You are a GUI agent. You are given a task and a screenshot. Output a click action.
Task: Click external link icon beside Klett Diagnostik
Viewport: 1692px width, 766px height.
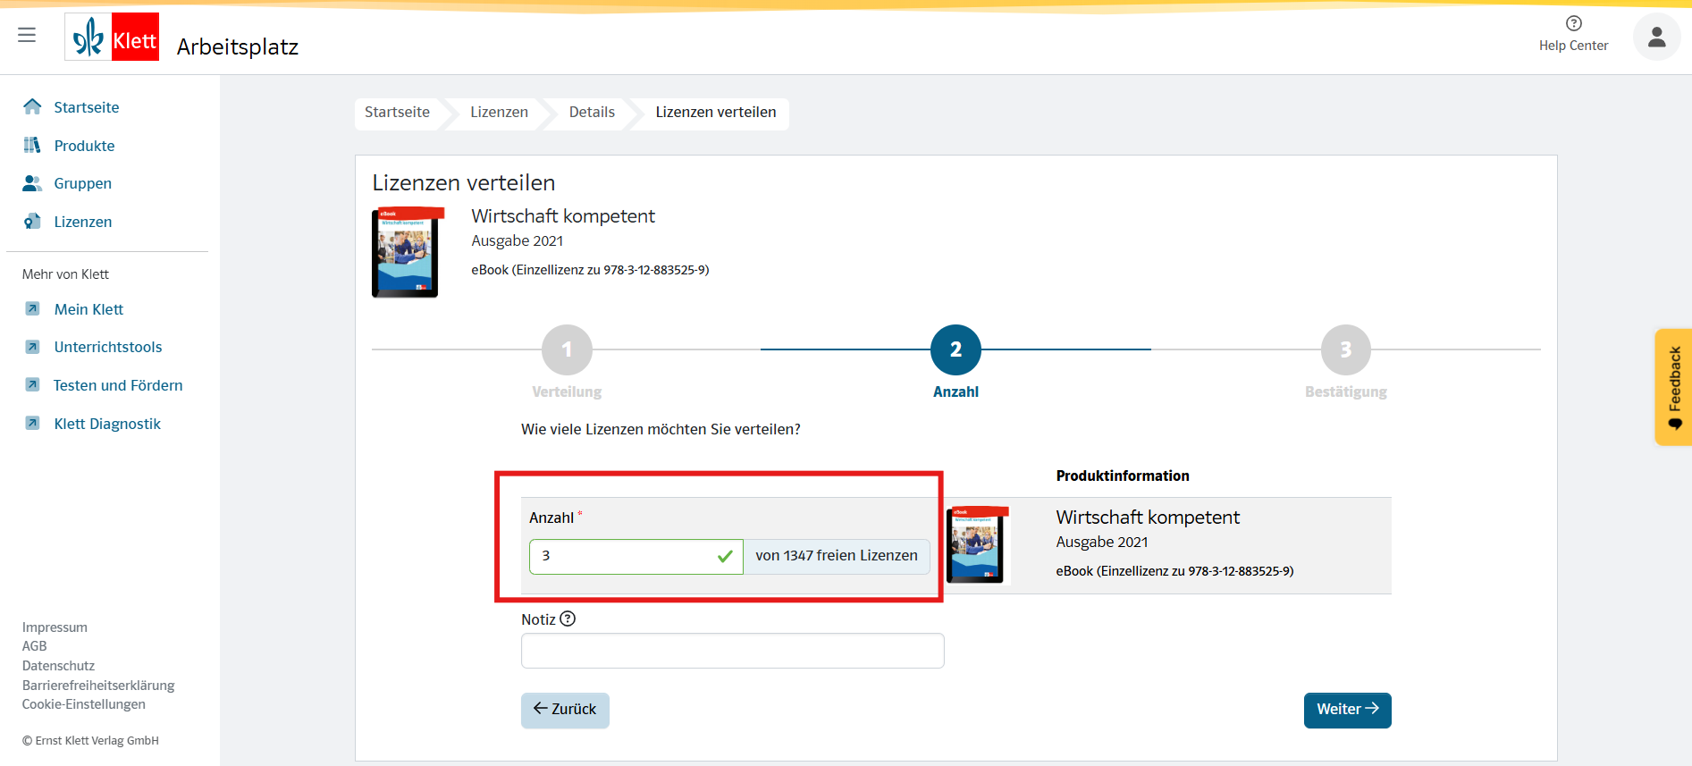32,424
